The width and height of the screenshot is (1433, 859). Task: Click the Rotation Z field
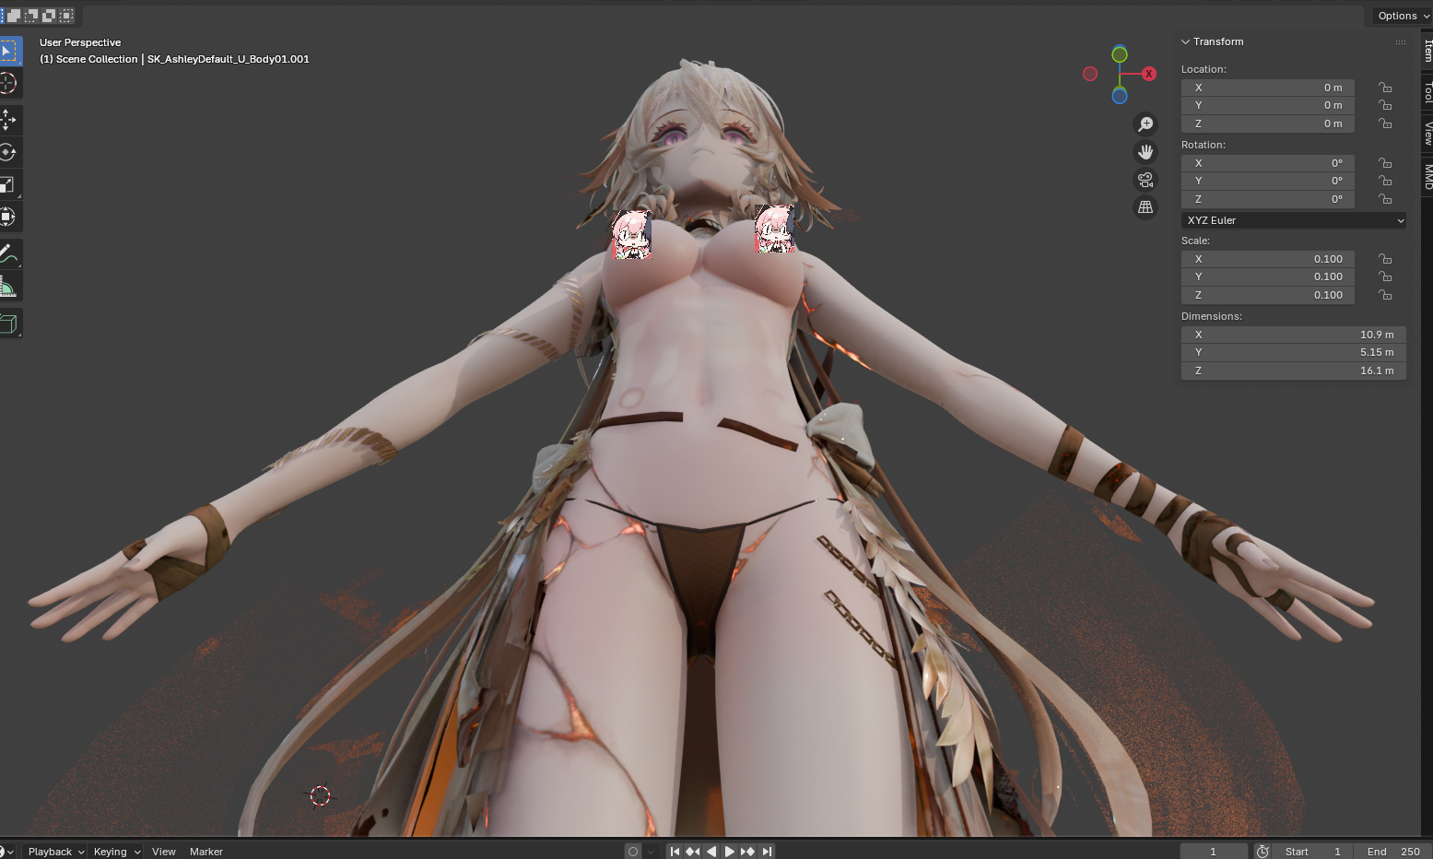[1268, 199]
